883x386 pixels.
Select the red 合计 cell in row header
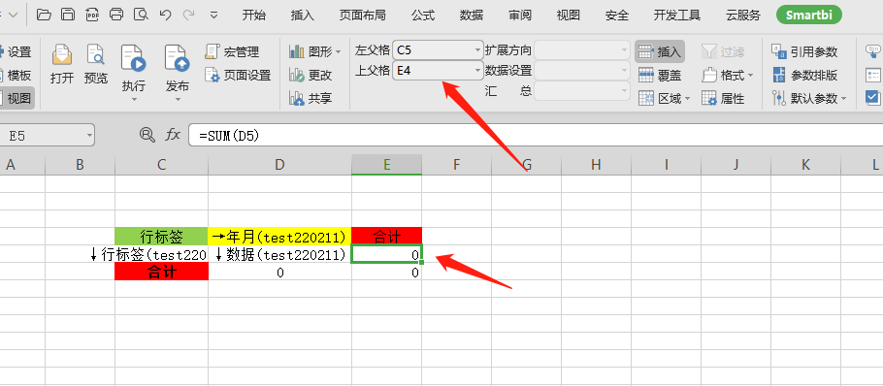point(162,272)
